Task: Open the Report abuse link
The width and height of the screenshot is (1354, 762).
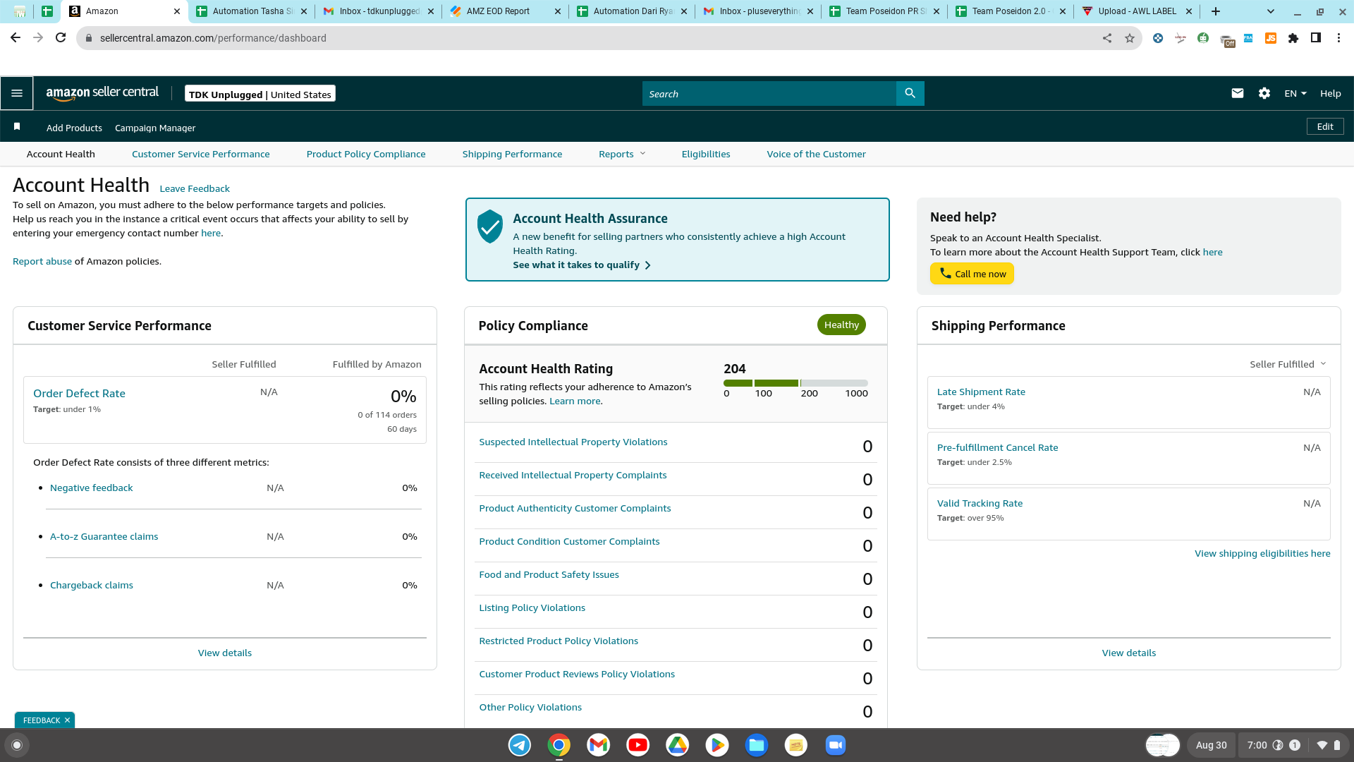Action: (42, 261)
